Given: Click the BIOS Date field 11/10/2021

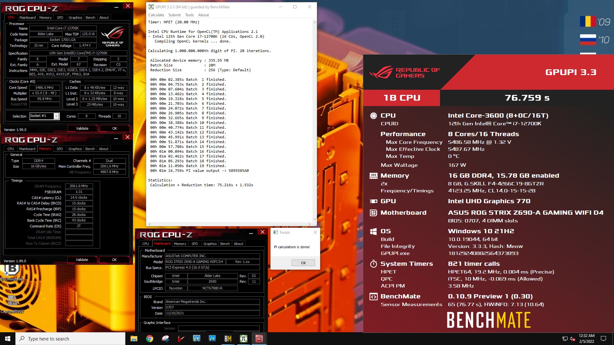Looking at the screenshot, I should click(x=212, y=313).
